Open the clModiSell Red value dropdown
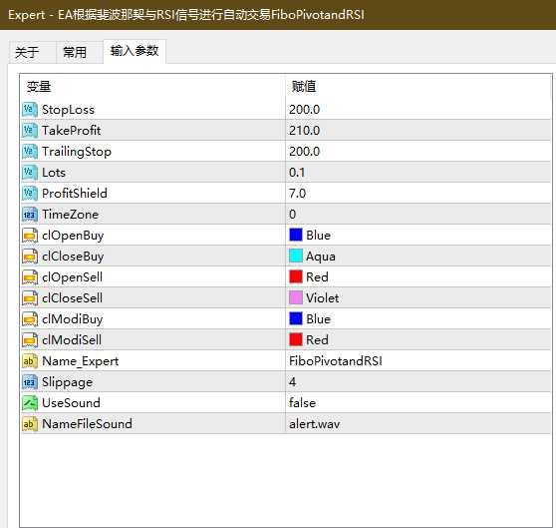Screen dimensions: 556x528 click(417, 339)
